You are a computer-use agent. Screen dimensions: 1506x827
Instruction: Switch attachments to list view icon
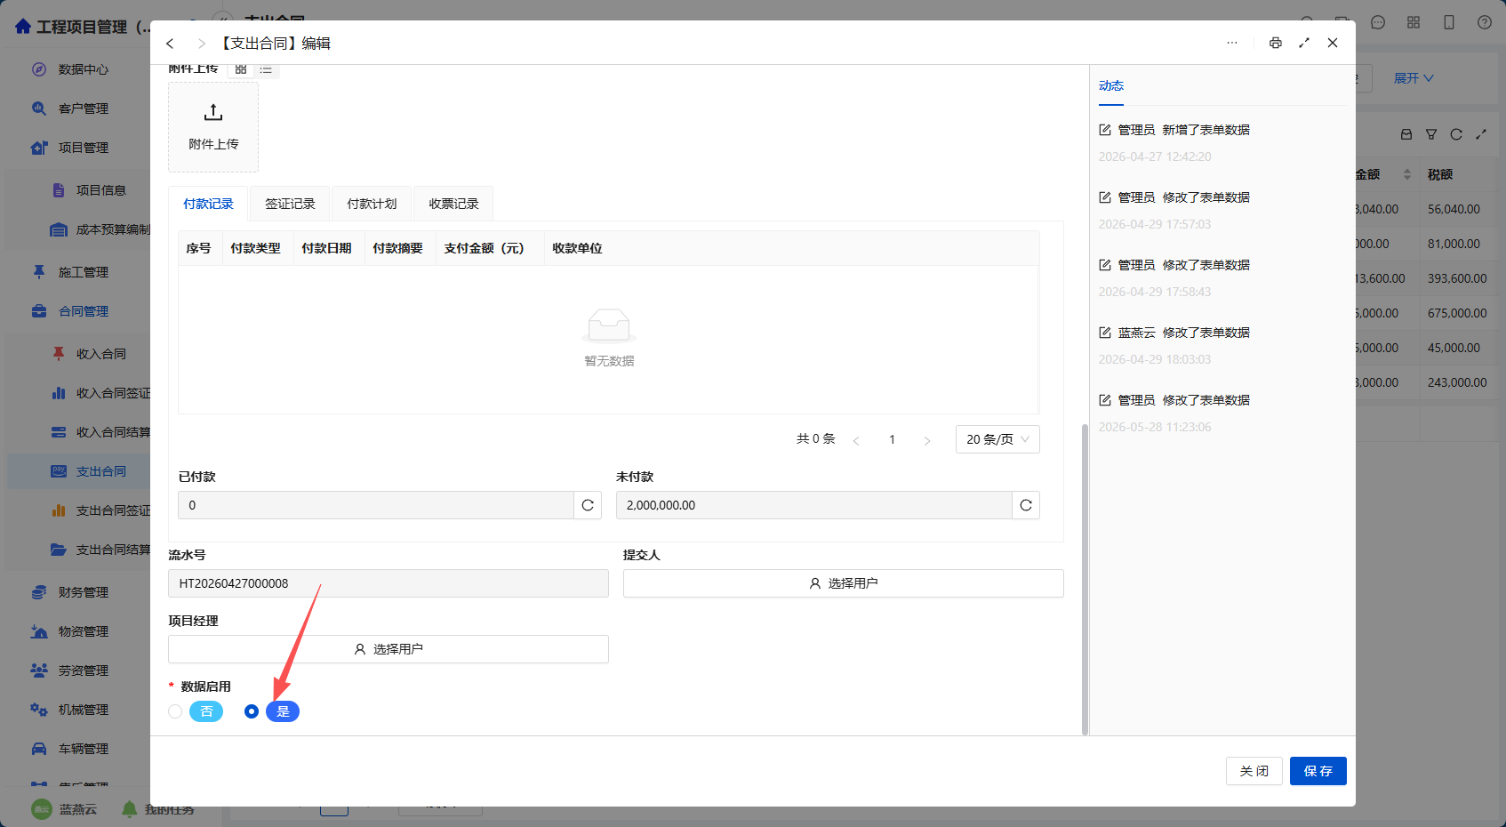266,69
